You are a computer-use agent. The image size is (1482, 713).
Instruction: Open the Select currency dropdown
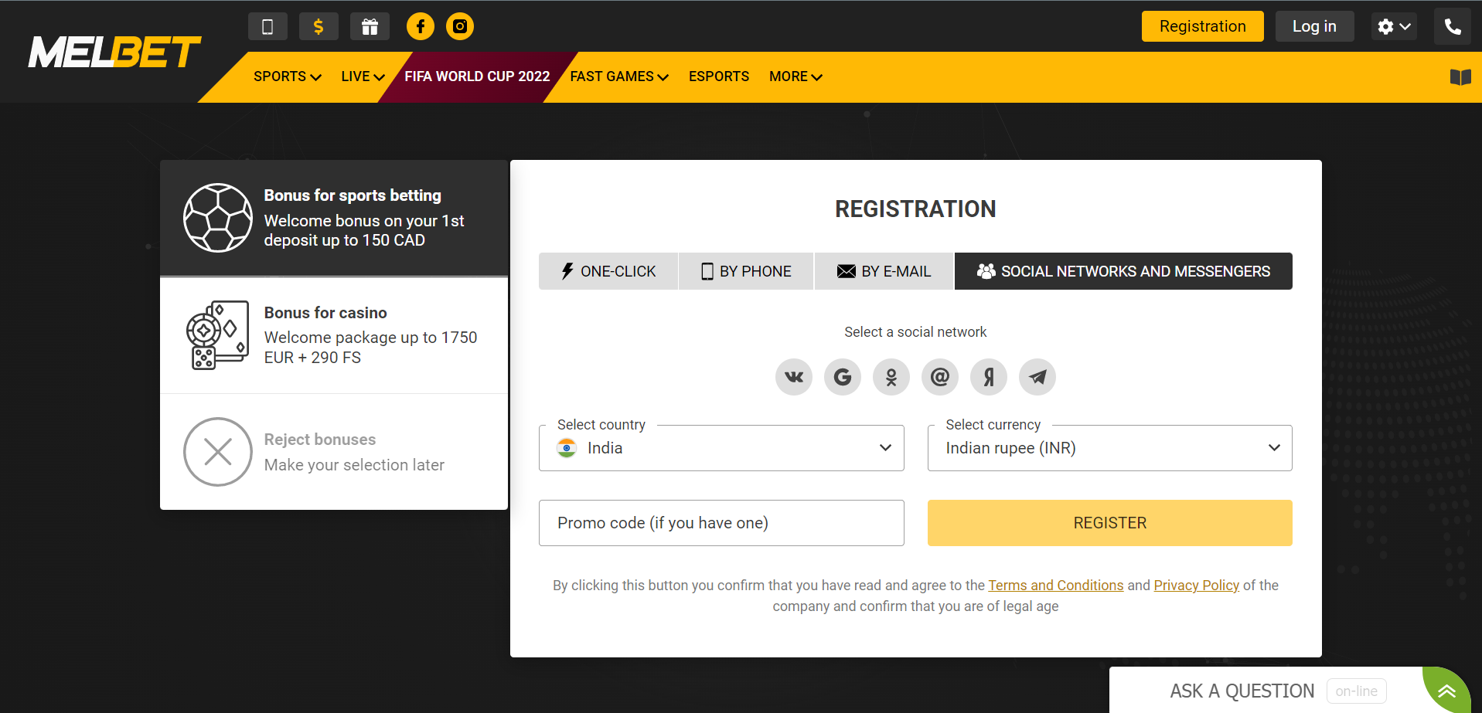point(1109,448)
